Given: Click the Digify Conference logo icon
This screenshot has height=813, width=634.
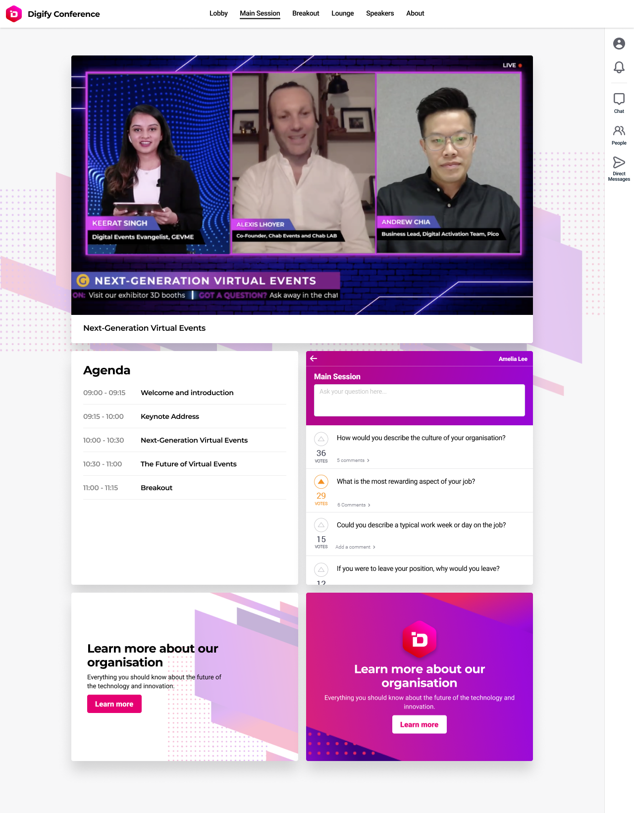Looking at the screenshot, I should coord(14,14).
